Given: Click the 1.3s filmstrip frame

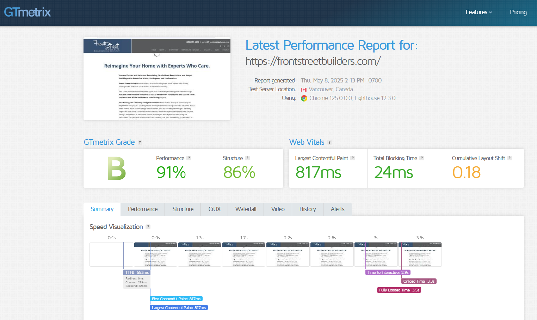Looking at the screenshot, I should 200,254.
